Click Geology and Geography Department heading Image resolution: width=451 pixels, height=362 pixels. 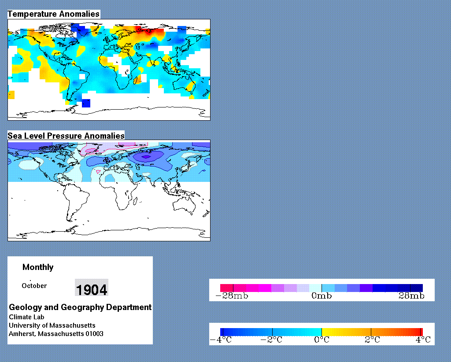80,307
